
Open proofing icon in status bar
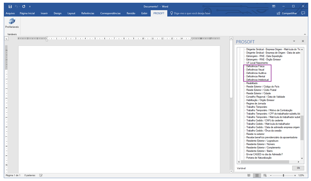pyautogui.click(x=41, y=175)
